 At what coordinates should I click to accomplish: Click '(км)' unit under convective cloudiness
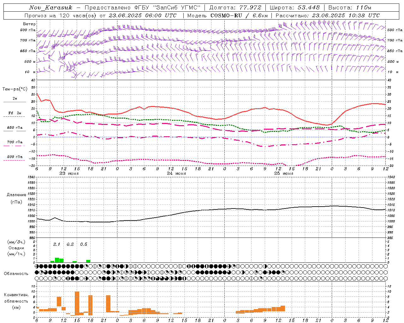pyautogui.click(x=16, y=307)
